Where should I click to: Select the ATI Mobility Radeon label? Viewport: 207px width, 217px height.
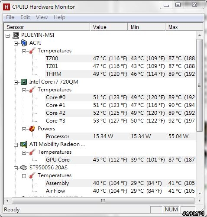pos(57,144)
